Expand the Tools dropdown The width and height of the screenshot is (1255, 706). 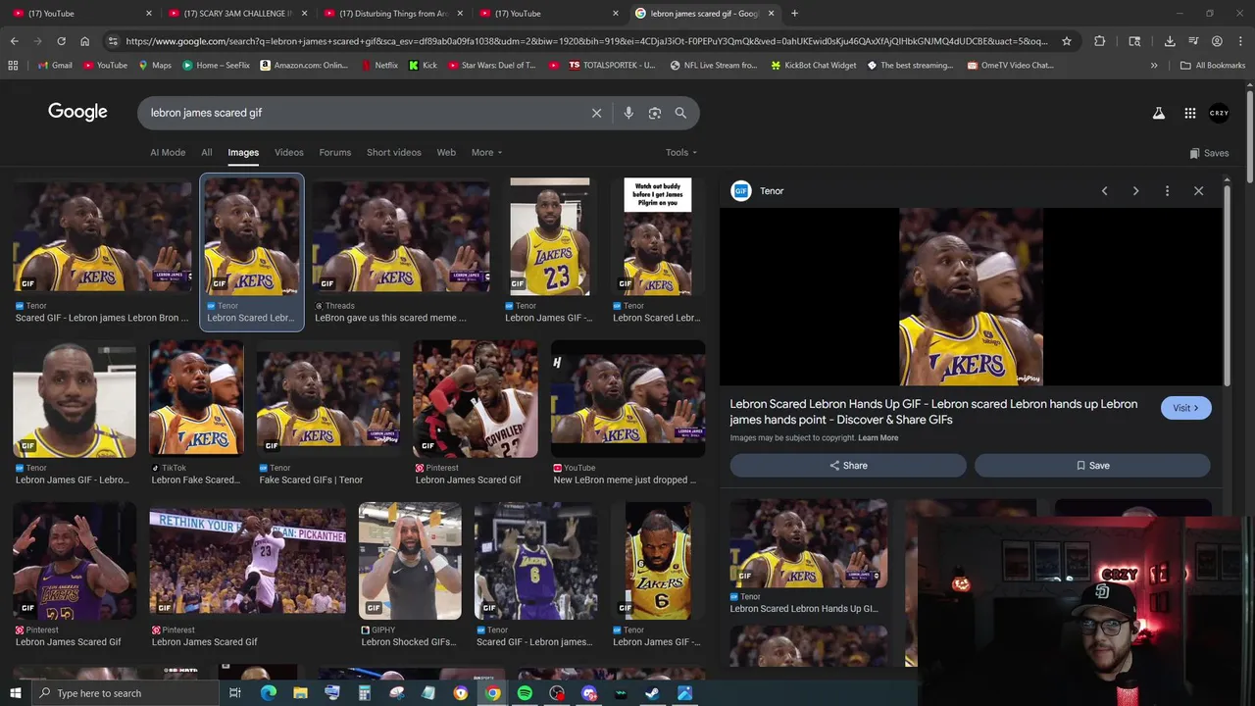pos(681,152)
